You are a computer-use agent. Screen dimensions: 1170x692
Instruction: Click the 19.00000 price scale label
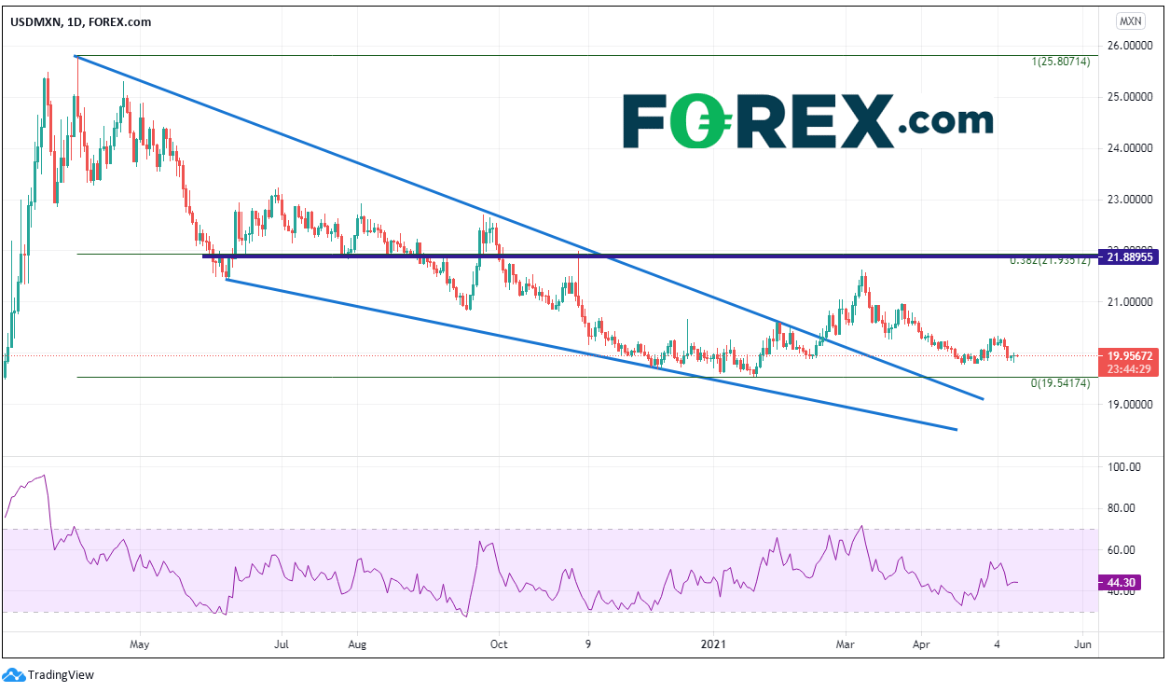(1131, 405)
